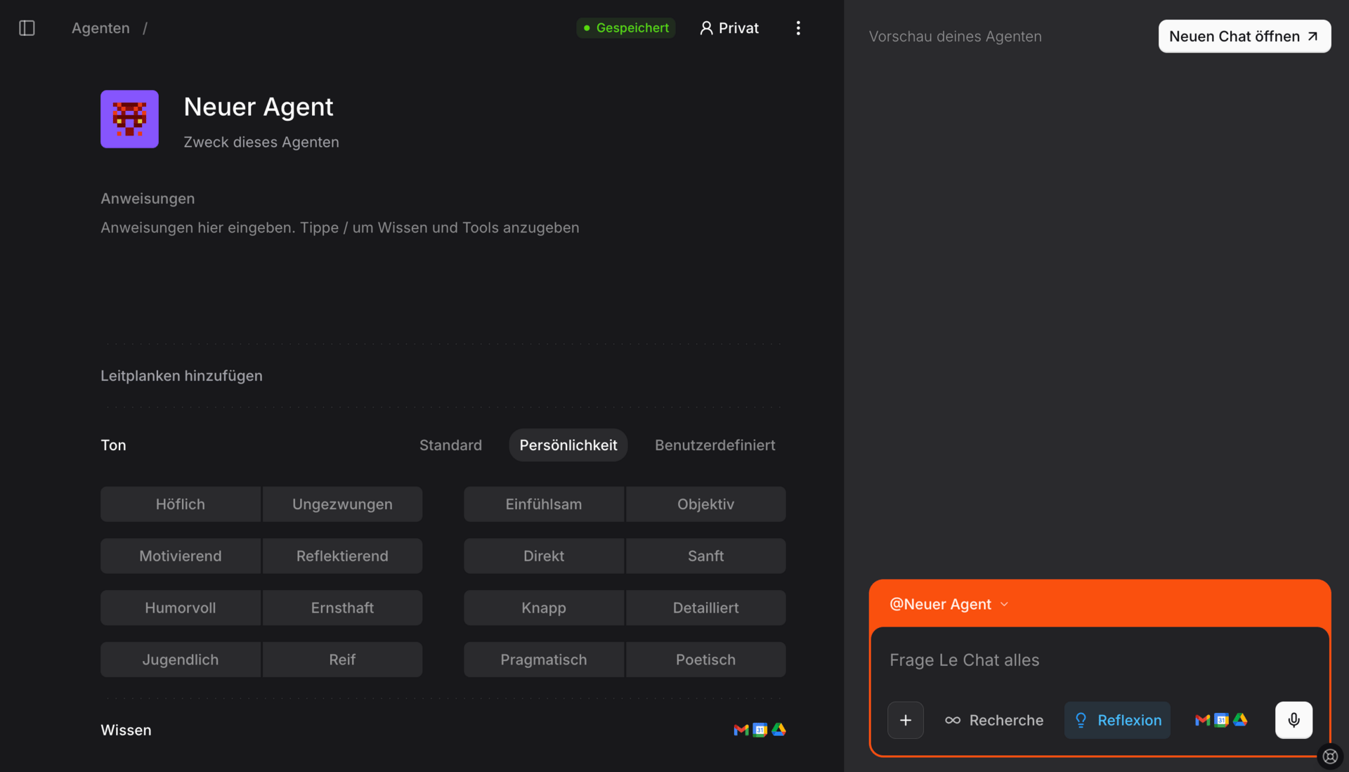Click the help icon at bottom-right corner
Screen dimensions: 1349x772
pos(1329,757)
